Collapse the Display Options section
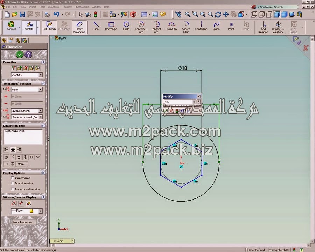The height and width of the screenshot is (252, 315). [x=43, y=173]
